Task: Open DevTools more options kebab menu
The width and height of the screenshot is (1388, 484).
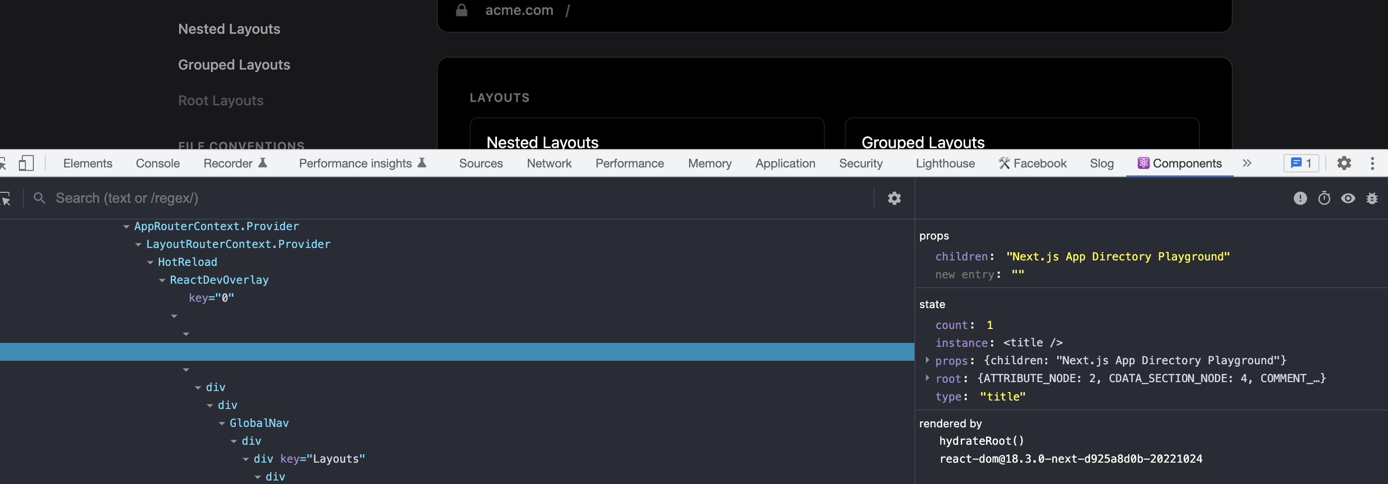Action: pyautogui.click(x=1372, y=163)
